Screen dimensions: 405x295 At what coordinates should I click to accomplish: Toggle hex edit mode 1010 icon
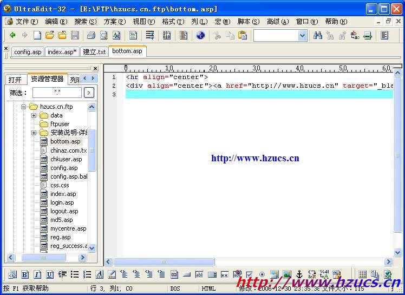coord(167,35)
